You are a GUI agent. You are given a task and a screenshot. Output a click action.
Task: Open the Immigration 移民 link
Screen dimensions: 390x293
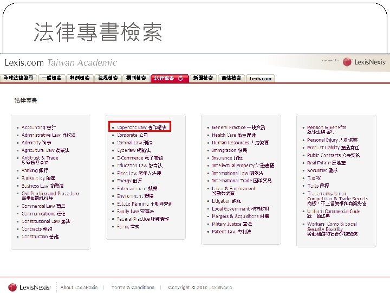pyautogui.click(x=229, y=150)
